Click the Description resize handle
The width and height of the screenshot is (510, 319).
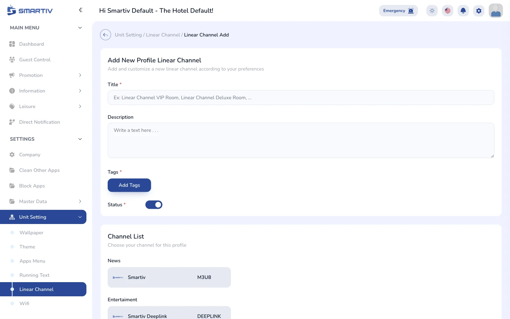click(492, 156)
